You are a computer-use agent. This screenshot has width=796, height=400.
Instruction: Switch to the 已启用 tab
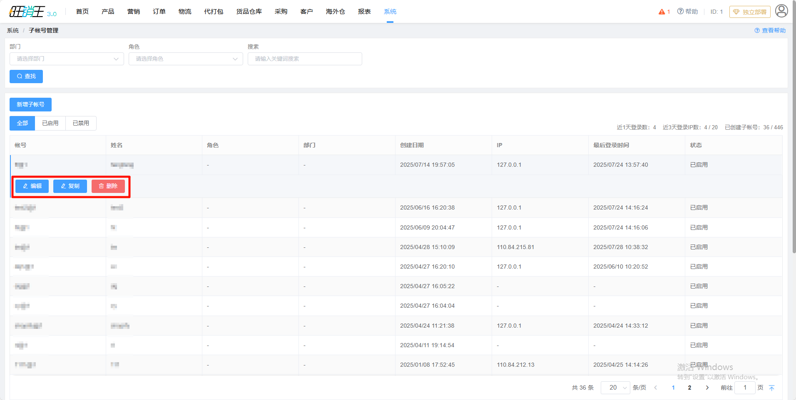(50, 123)
